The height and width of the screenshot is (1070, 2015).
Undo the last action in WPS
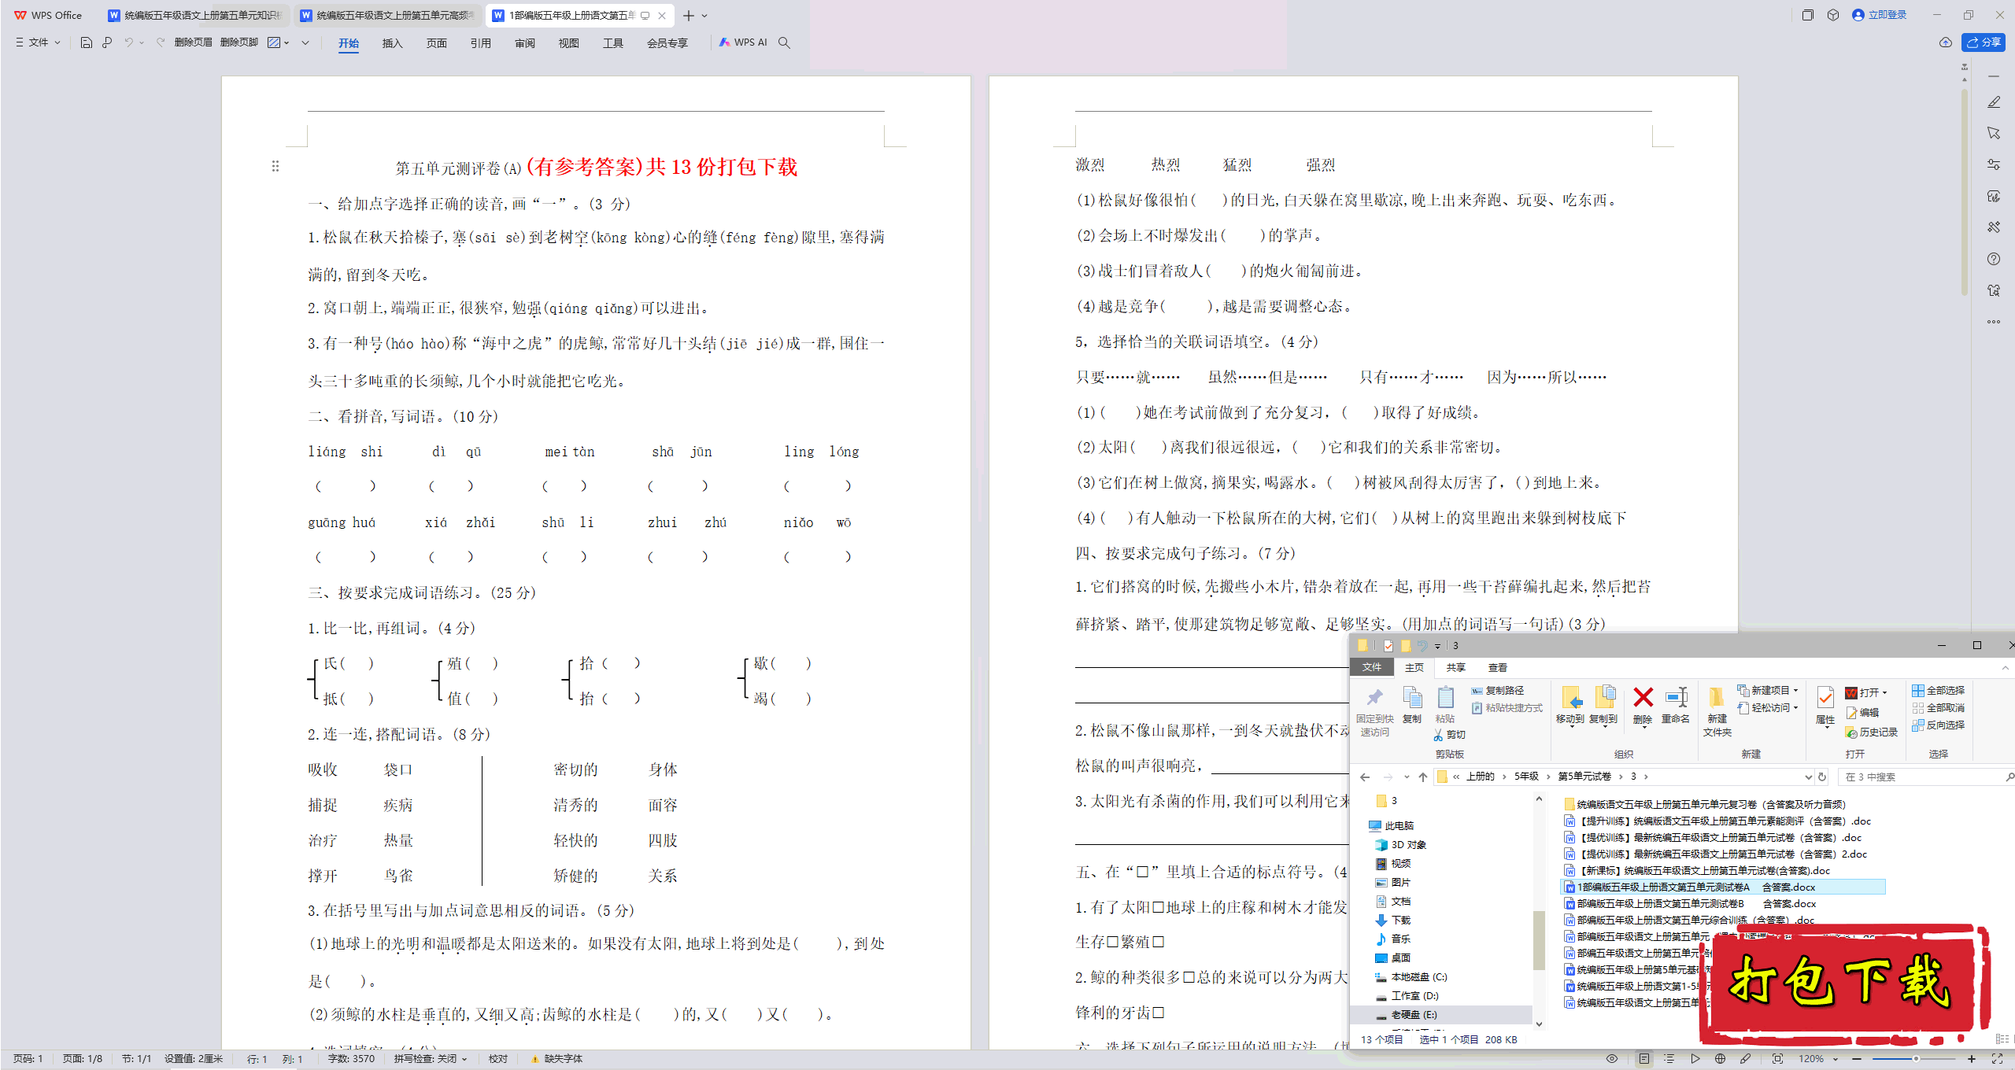click(128, 42)
